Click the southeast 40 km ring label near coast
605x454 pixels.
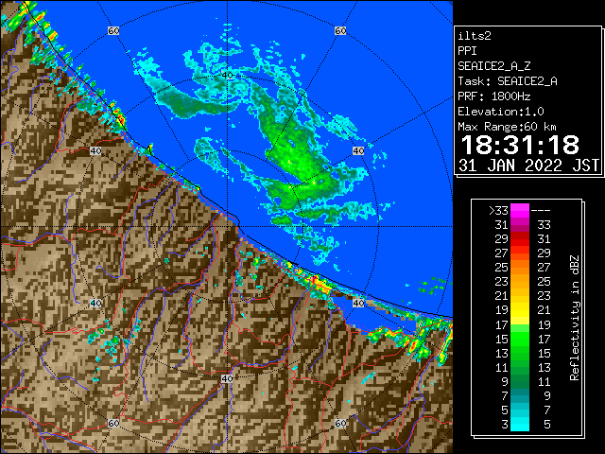(x=358, y=303)
